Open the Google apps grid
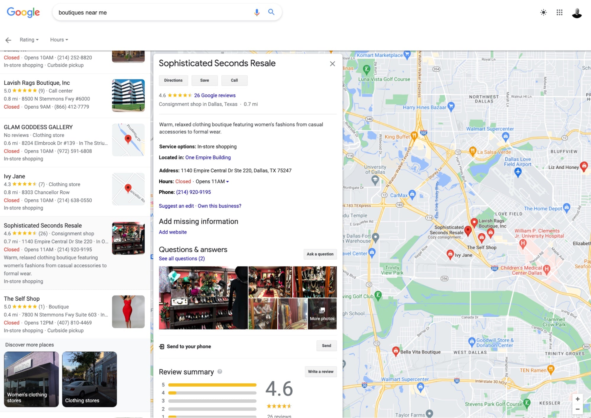Screen dimensions: 591x418 [559, 12]
